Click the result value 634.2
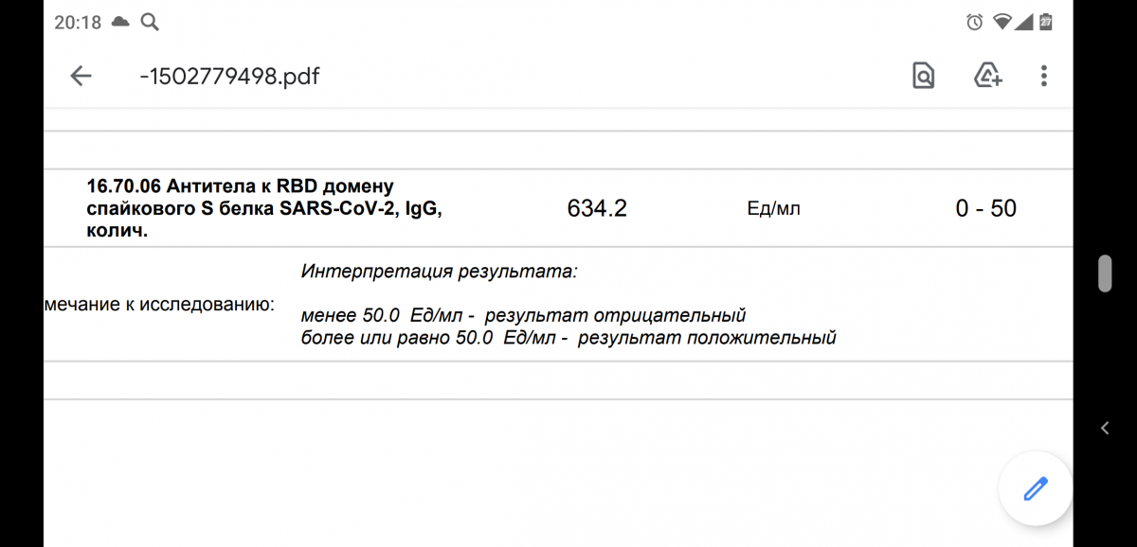 coord(597,209)
